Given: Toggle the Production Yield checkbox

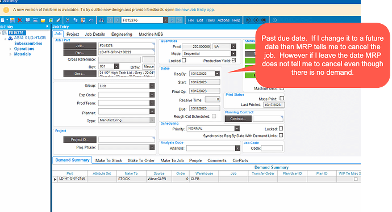Looking at the screenshot, I should pos(233,60).
